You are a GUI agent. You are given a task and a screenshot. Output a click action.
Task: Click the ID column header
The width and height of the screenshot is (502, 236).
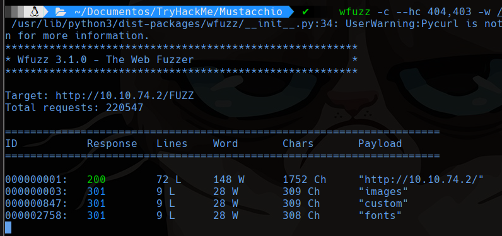11,144
